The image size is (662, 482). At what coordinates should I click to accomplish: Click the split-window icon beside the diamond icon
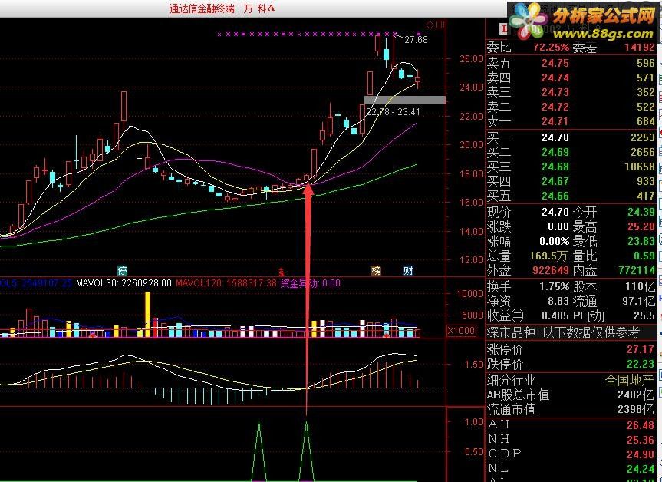440,25
